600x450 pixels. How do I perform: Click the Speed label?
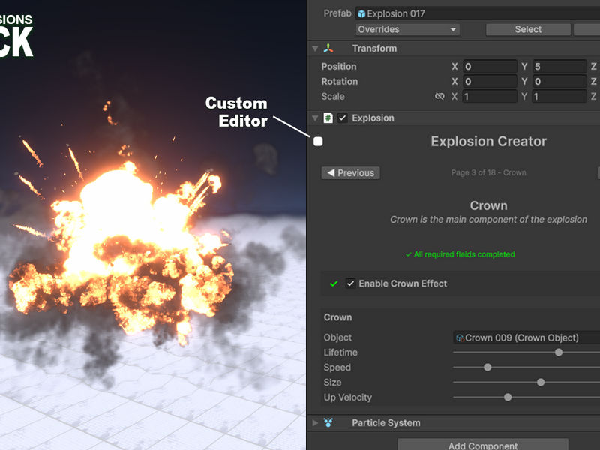point(337,367)
